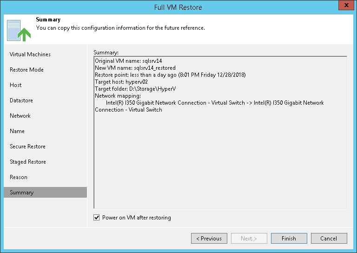Screen dimensions: 357x253
Task: Cancel the restore wizard
Action: coord(329,239)
